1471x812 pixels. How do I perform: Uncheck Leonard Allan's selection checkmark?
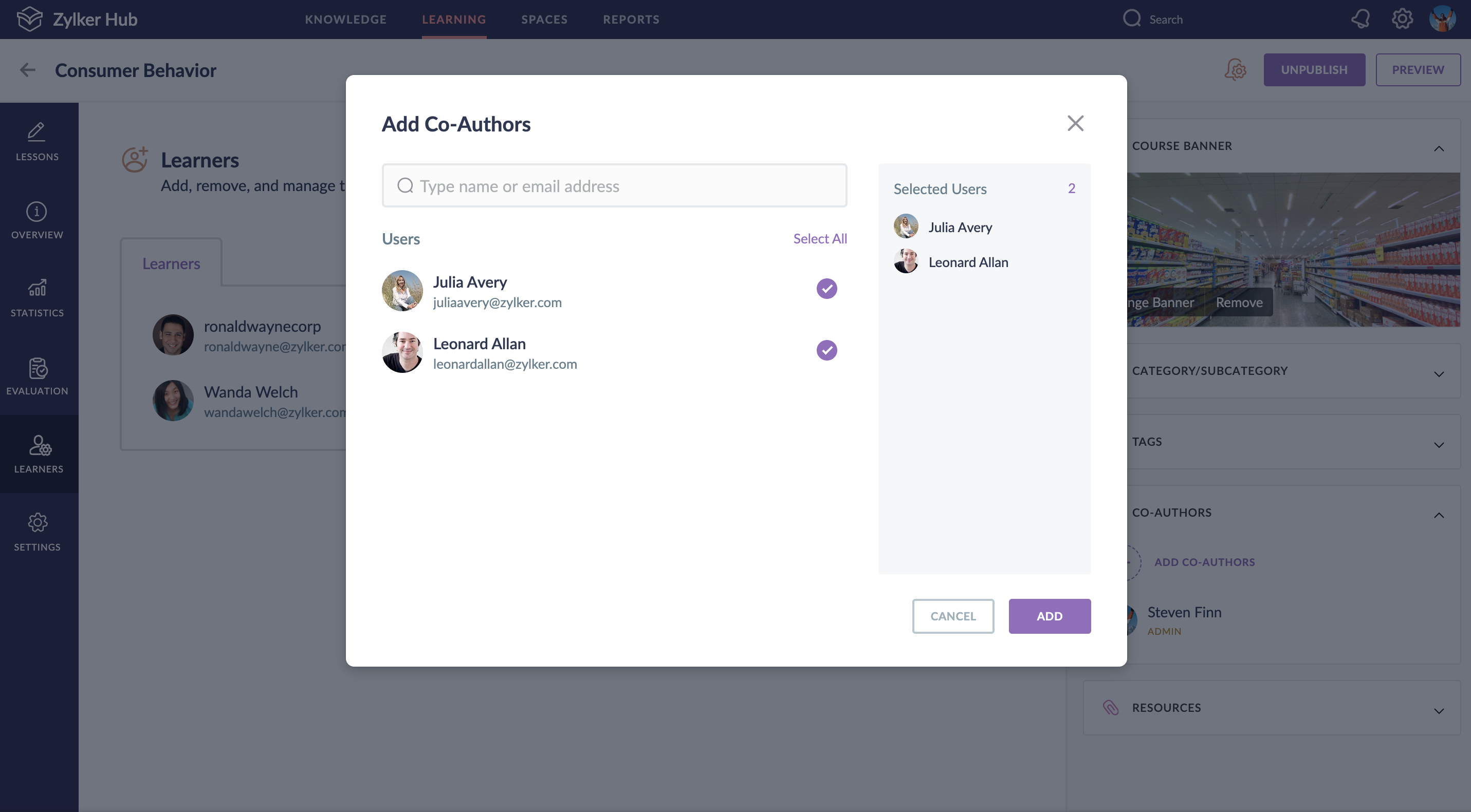[826, 350]
